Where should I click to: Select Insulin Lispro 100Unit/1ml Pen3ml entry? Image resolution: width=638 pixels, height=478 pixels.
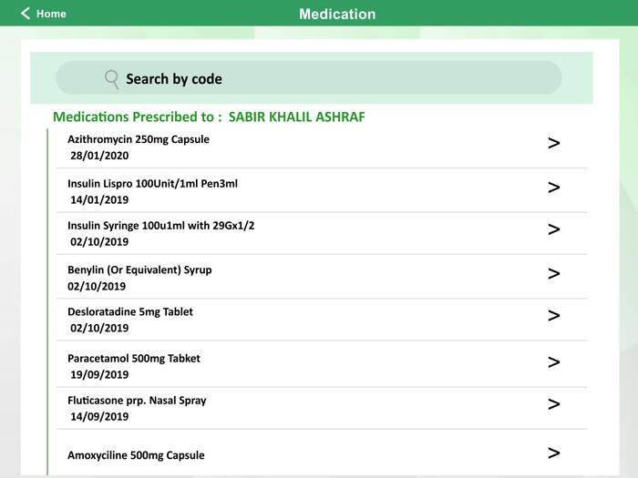coord(322,190)
